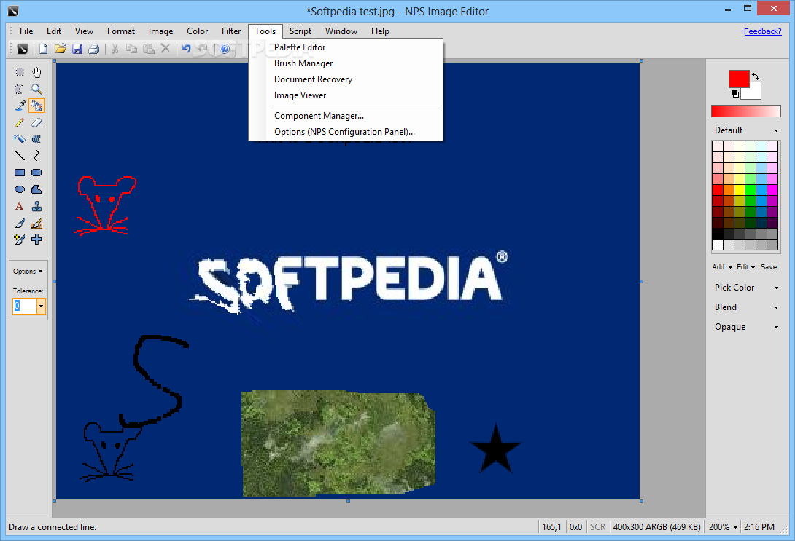Choose Document Recovery from Tools menu
The height and width of the screenshot is (541, 795).
[x=346, y=79]
